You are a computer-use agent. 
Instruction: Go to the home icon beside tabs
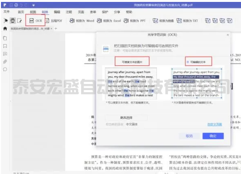tap(5, 29)
